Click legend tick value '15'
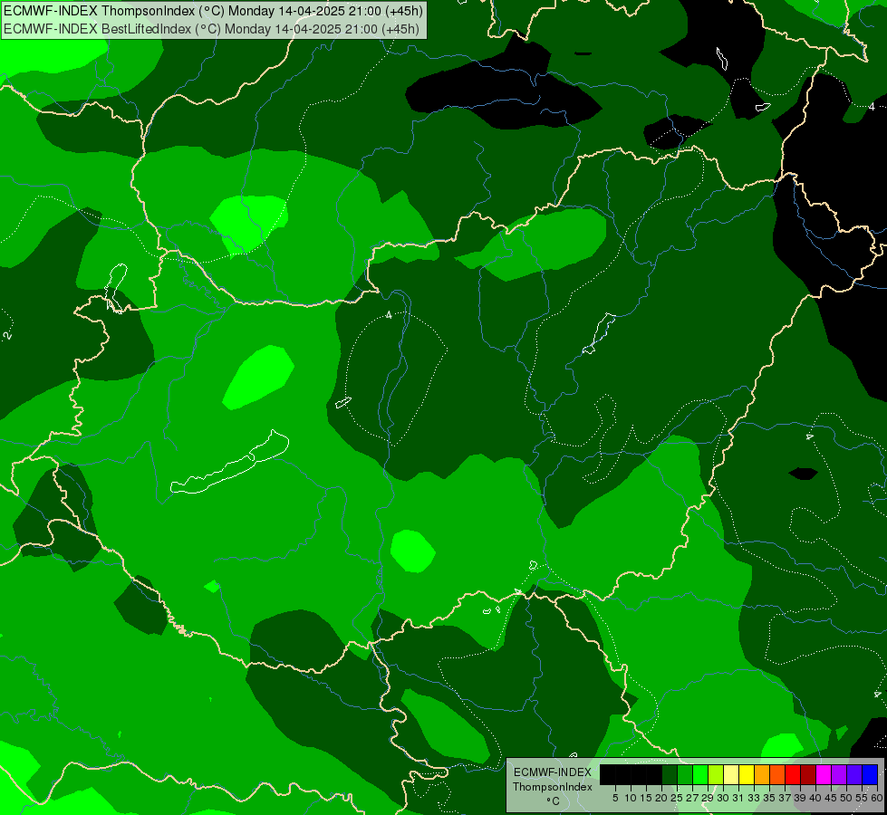Viewport: 887px width, 815px height. click(x=646, y=798)
